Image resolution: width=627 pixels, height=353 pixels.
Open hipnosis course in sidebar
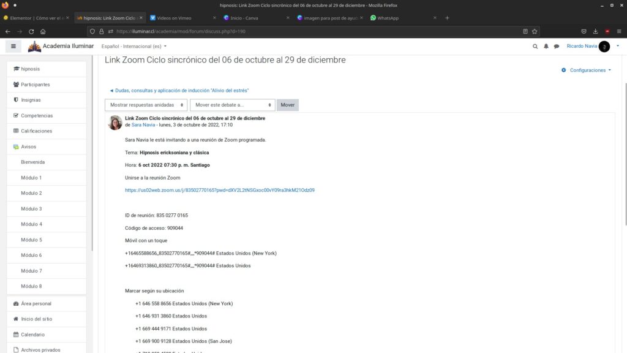(x=47, y=69)
